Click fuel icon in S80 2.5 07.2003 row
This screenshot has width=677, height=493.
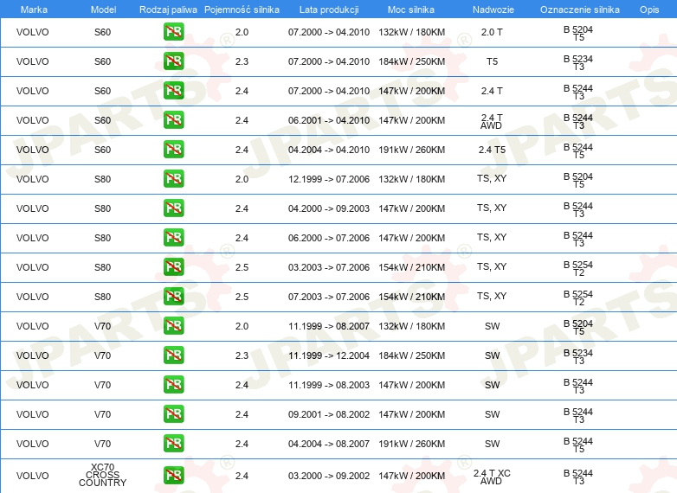173,296
